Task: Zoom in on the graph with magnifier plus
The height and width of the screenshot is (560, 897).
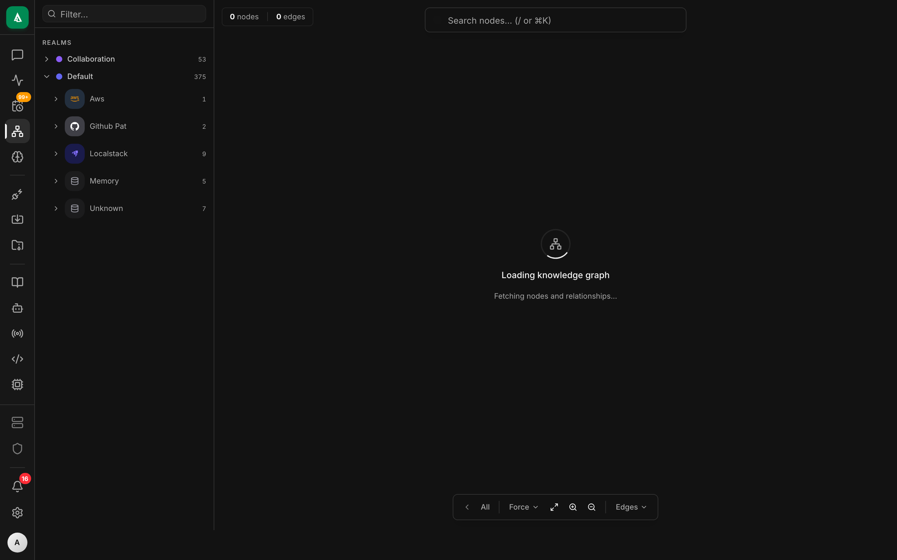Action: (573, 507)
